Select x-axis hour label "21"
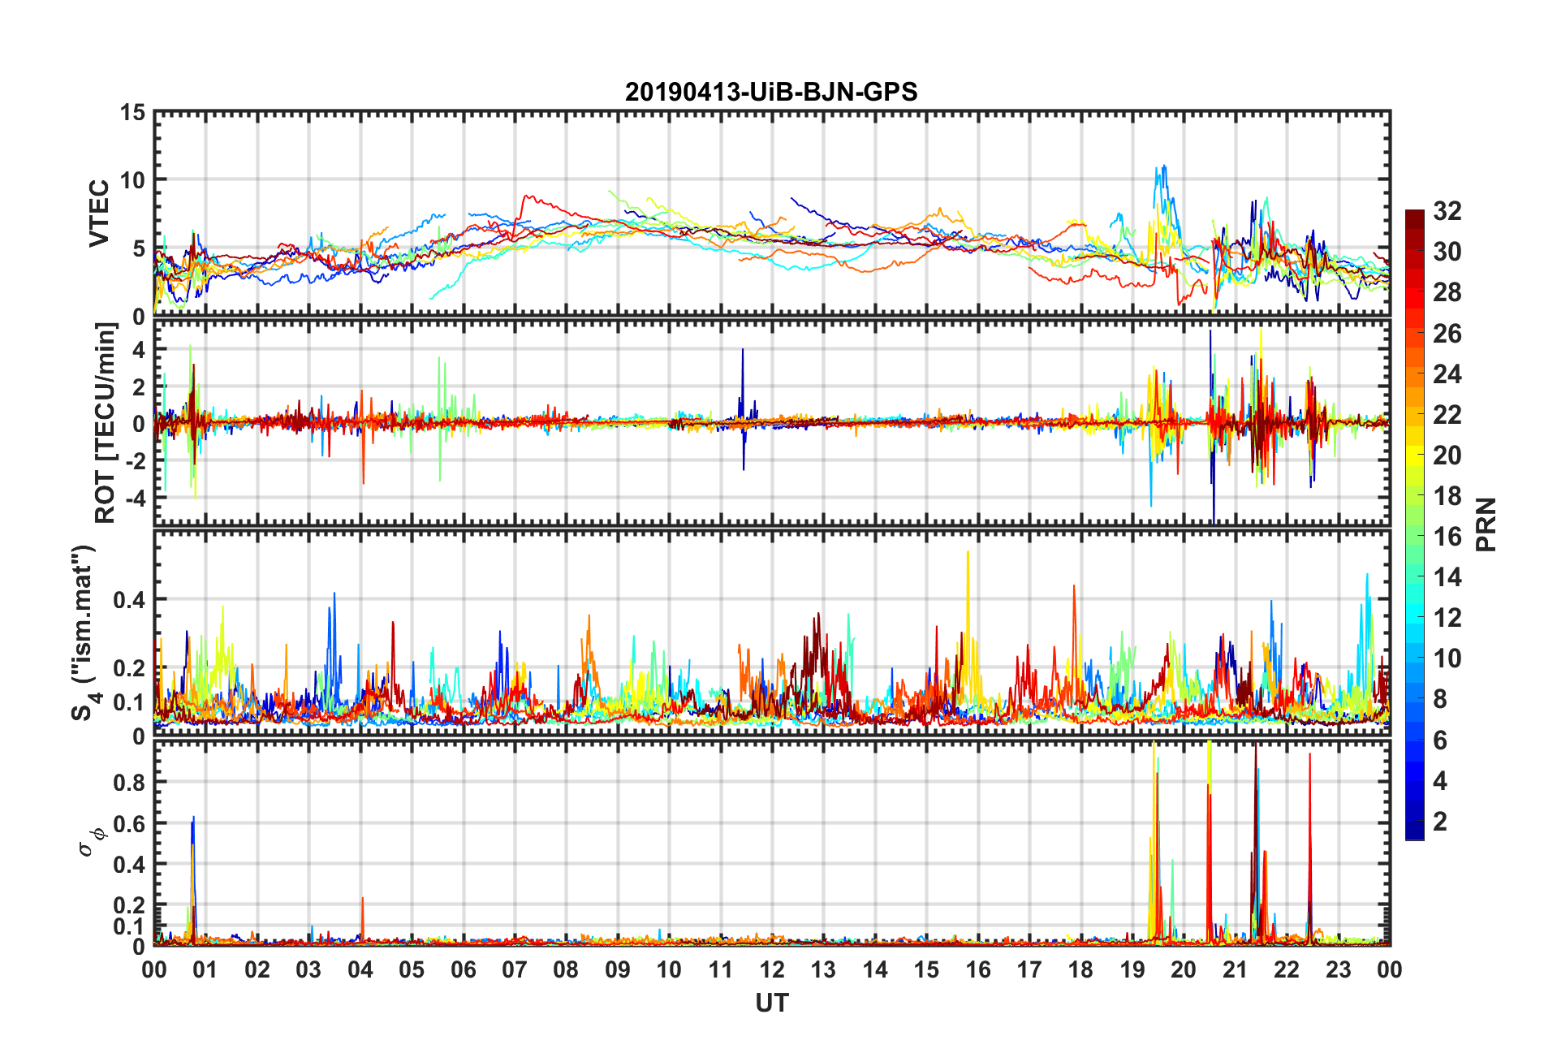This screenshot has width=1544, height=1049. coord(1236,969)
